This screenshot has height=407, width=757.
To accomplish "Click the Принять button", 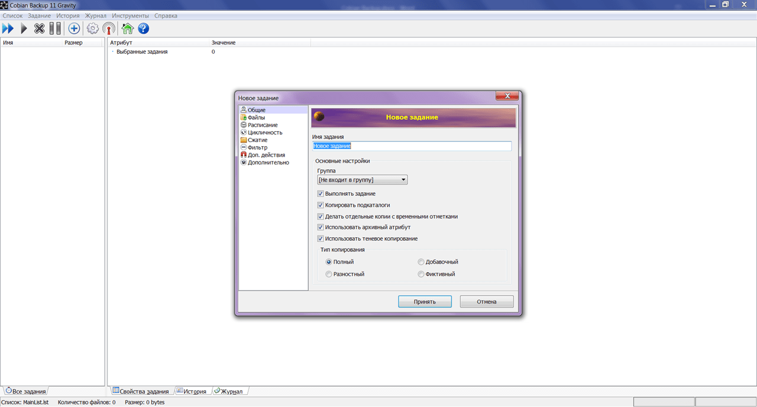I will (x=425, y=302).
